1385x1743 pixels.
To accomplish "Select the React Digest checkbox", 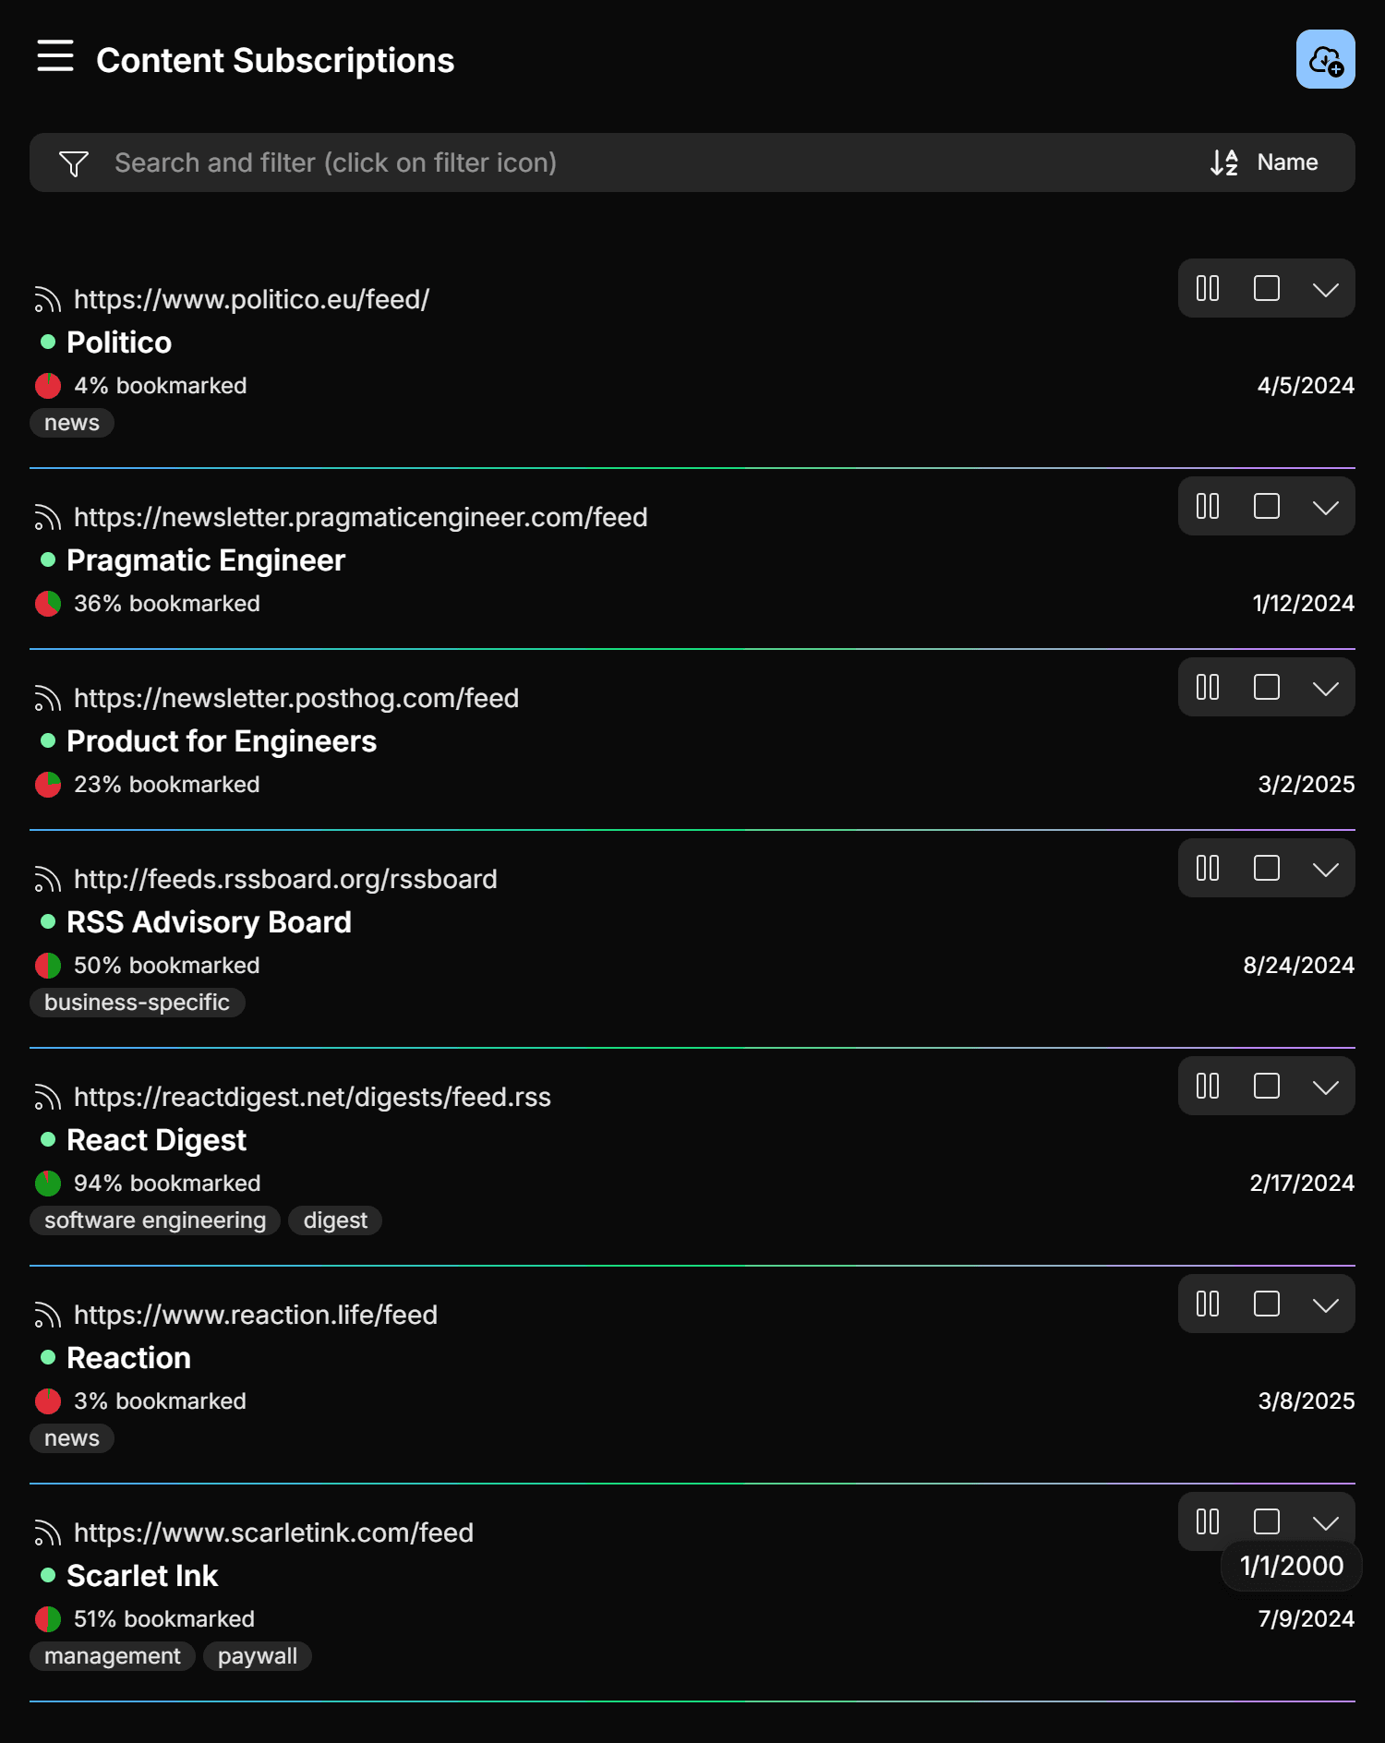I will pyautogui.click(x=1266, y=1086).
